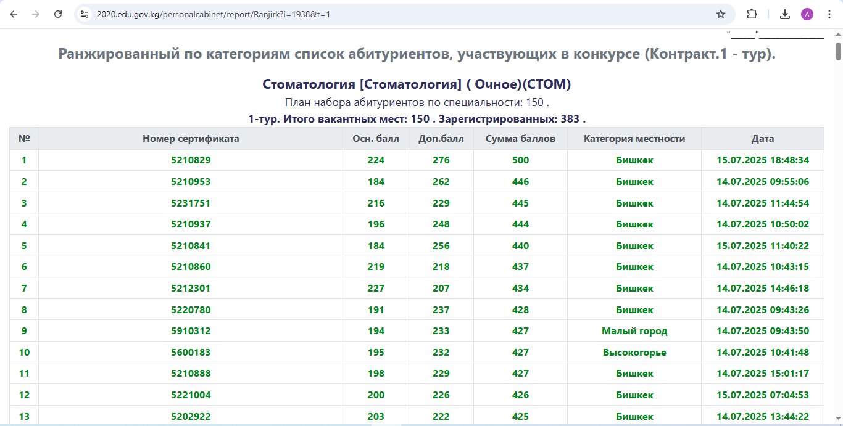Image resolution: width=843 pixels, height=426 pixels.
Task: Bookmark this page with the star icon
Action: (720, 14)
